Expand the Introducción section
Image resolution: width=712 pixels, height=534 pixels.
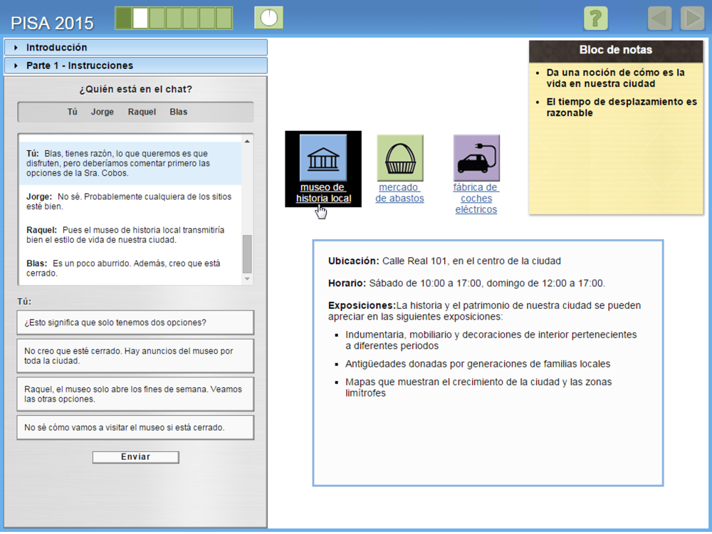pos(135,48)
